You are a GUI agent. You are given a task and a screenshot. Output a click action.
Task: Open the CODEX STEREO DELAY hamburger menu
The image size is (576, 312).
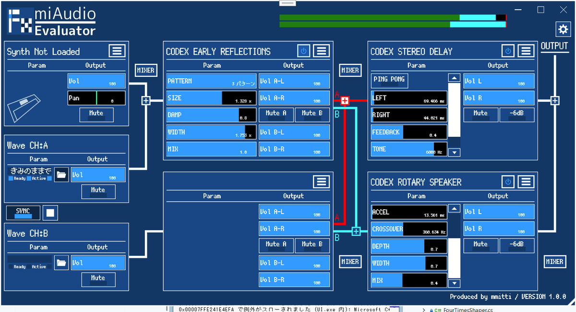click(527, 50)
